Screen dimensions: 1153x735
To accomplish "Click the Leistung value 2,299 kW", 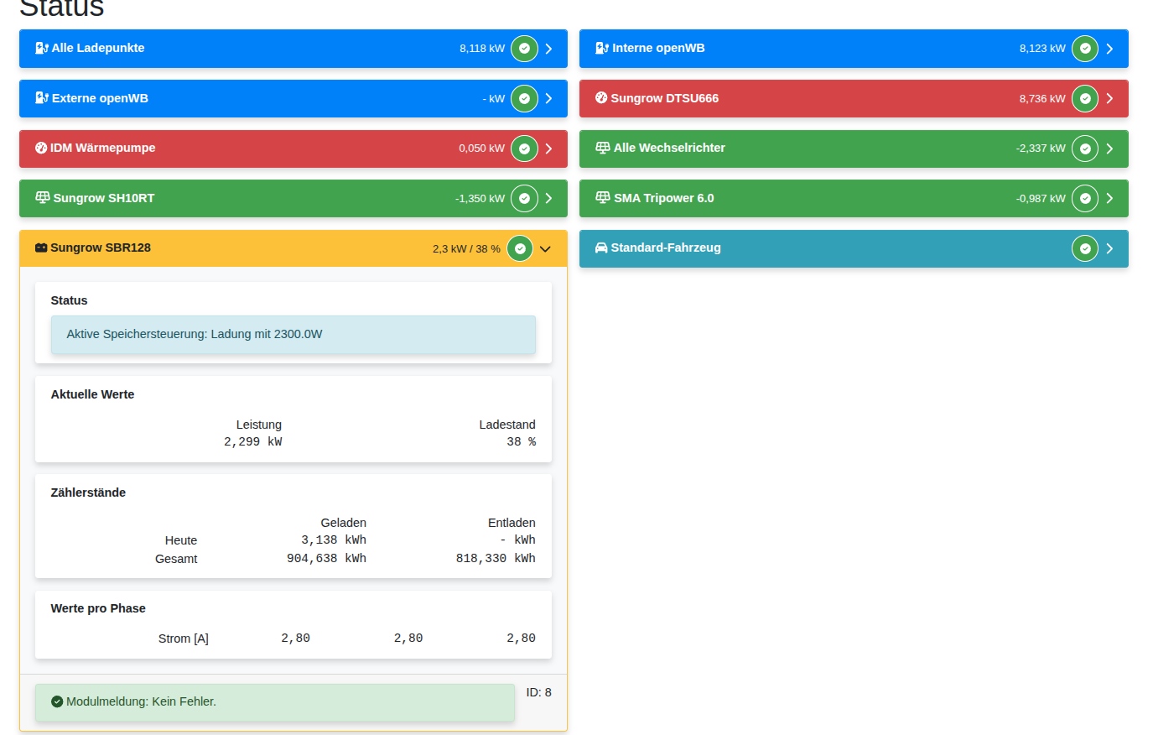I will click(252, 442).
